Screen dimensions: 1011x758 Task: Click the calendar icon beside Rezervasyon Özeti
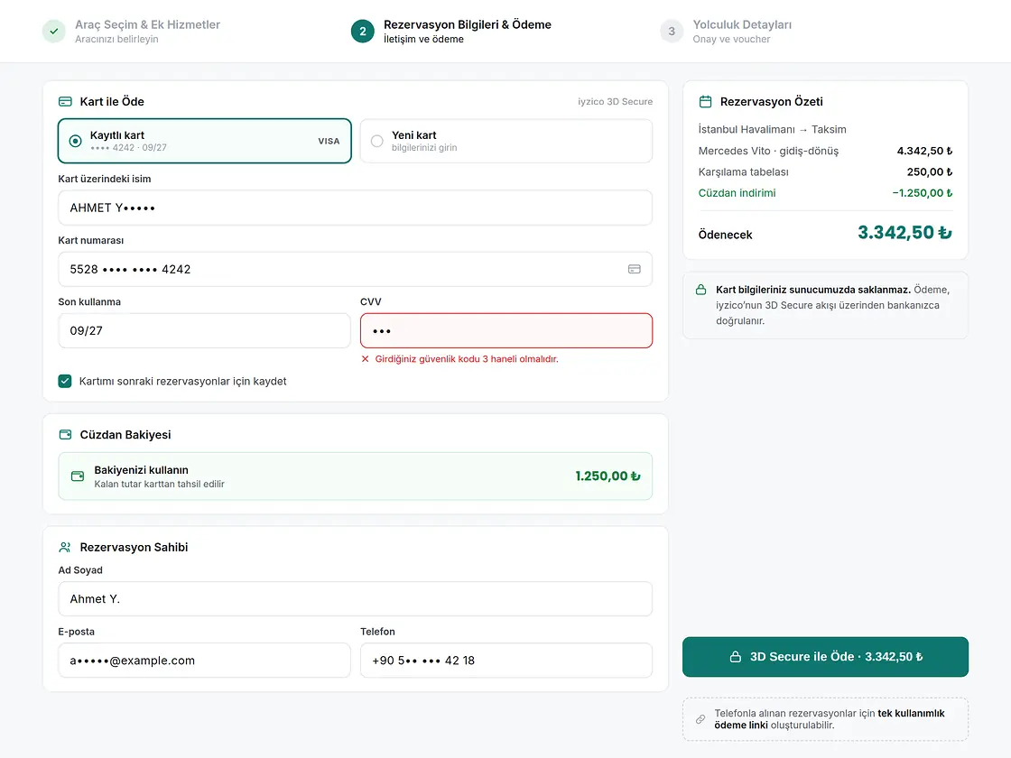(705, 101)
